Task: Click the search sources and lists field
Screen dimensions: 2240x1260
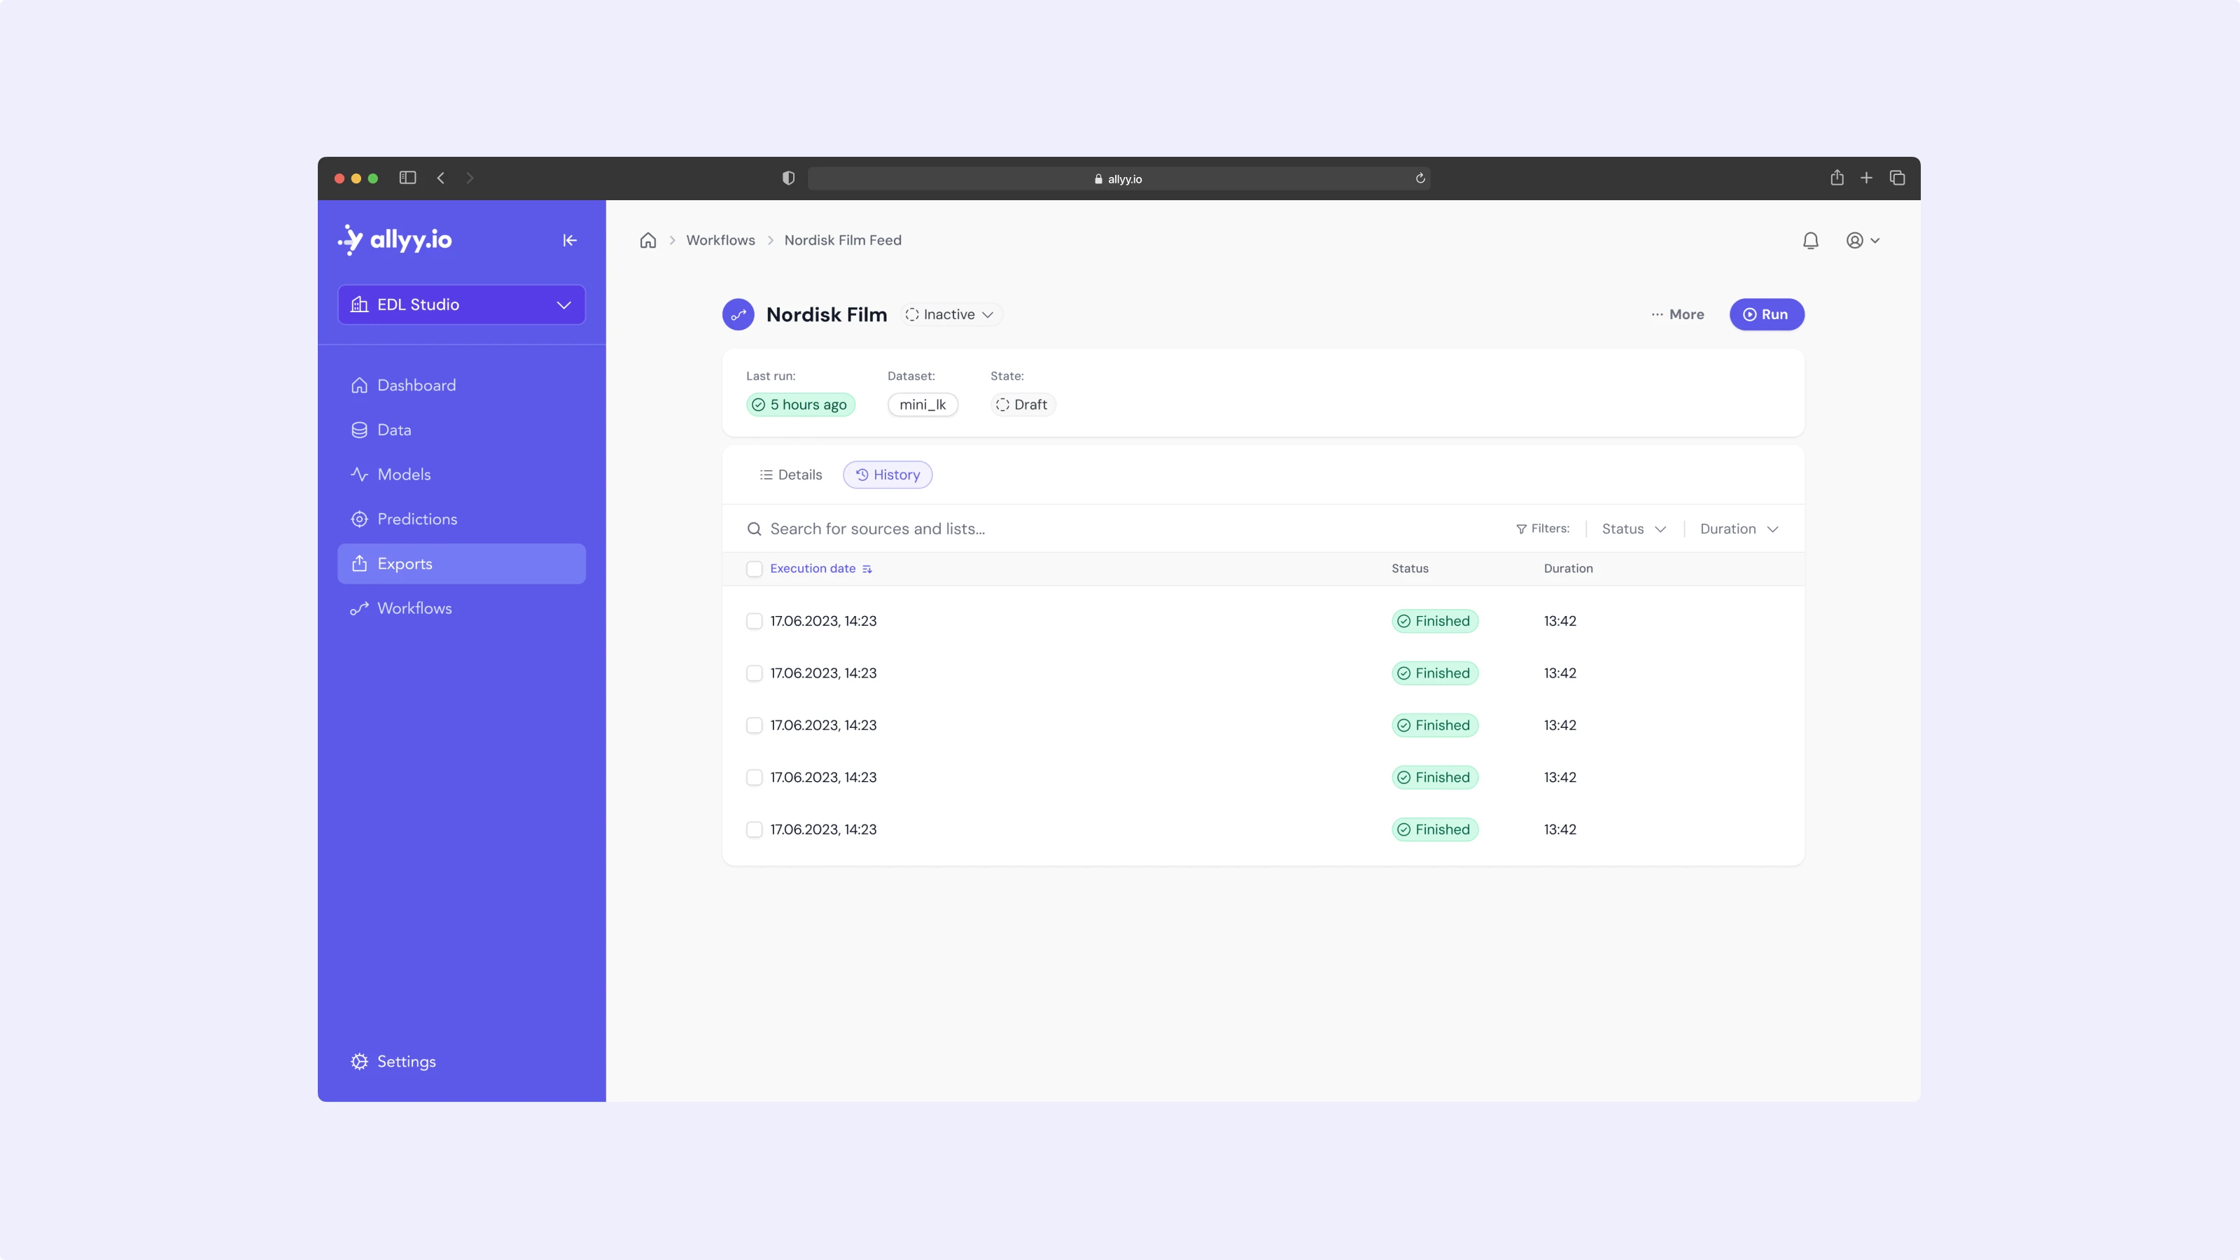Action: 1044,528
